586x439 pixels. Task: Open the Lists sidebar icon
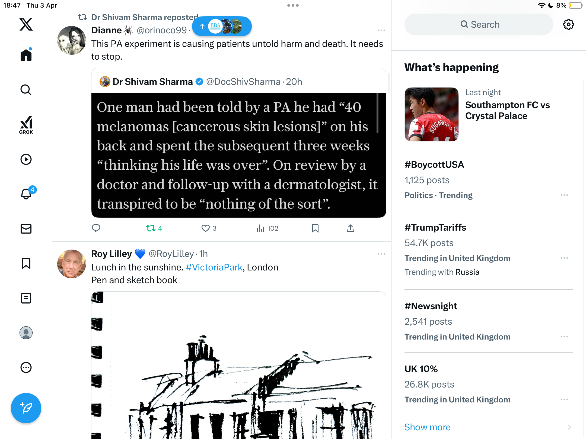[26, 298]
